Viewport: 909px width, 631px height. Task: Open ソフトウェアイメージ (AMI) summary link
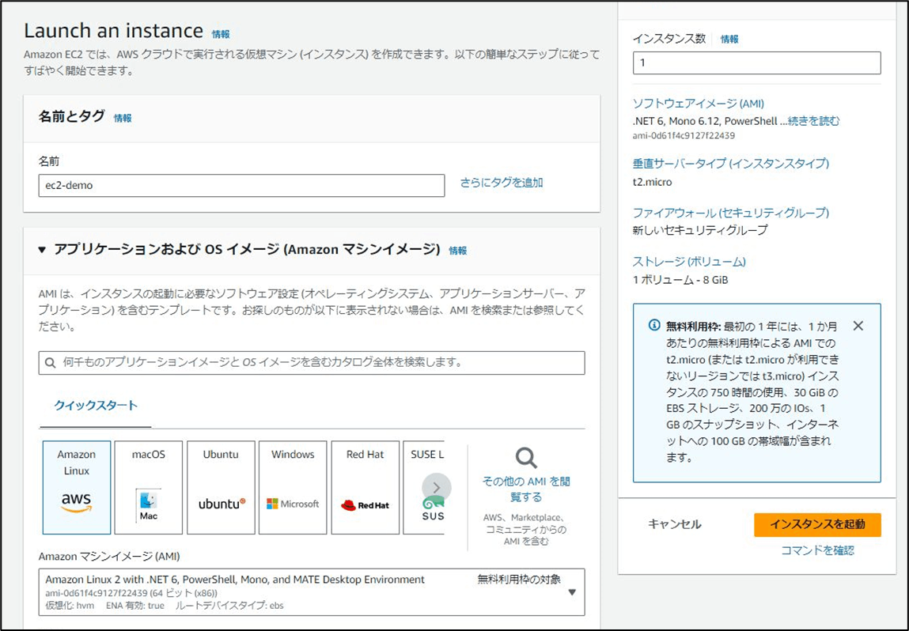click(x=699, y=104)
